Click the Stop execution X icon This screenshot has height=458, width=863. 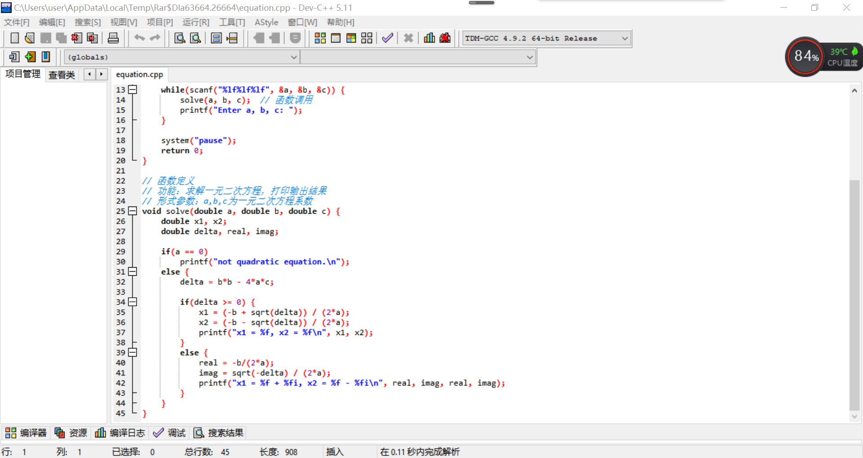[408, 38]
